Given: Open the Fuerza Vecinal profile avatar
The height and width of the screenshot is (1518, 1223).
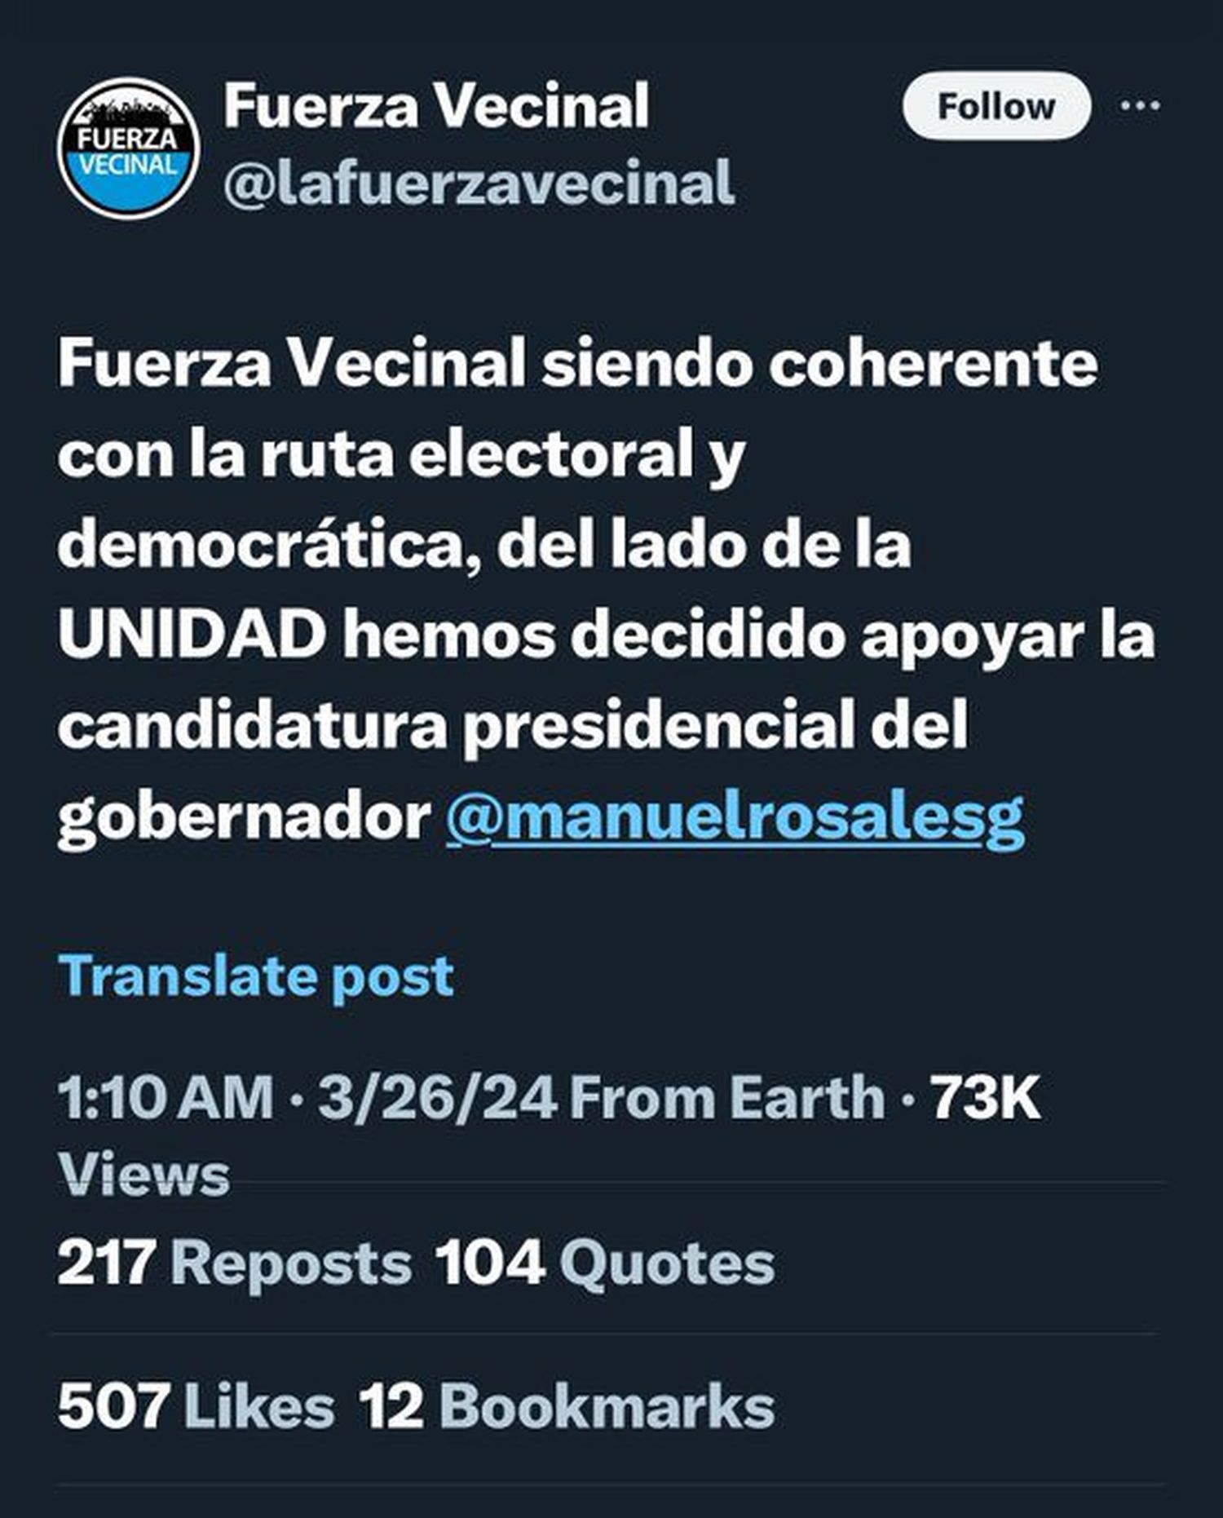Looking at the screenshot, I should coord(129,148).
